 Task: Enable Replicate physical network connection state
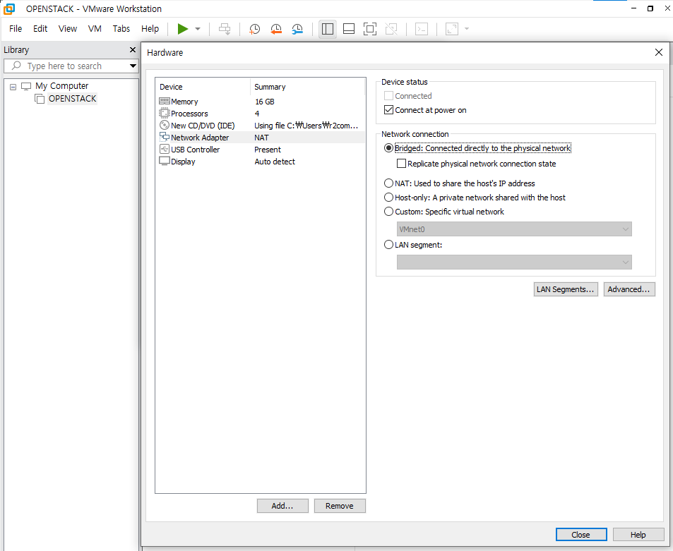[402, 164]
